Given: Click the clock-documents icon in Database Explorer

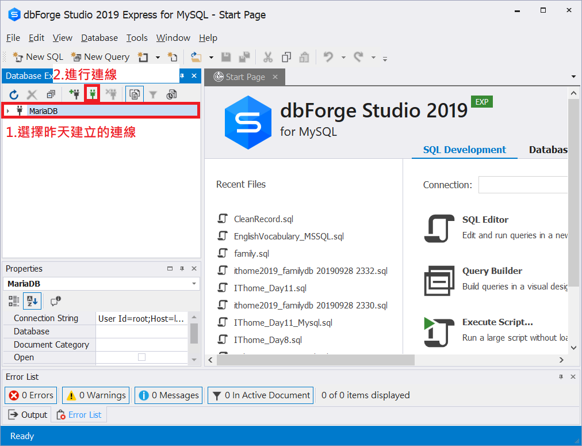Looking at the screenshot, I should (171, 95).
